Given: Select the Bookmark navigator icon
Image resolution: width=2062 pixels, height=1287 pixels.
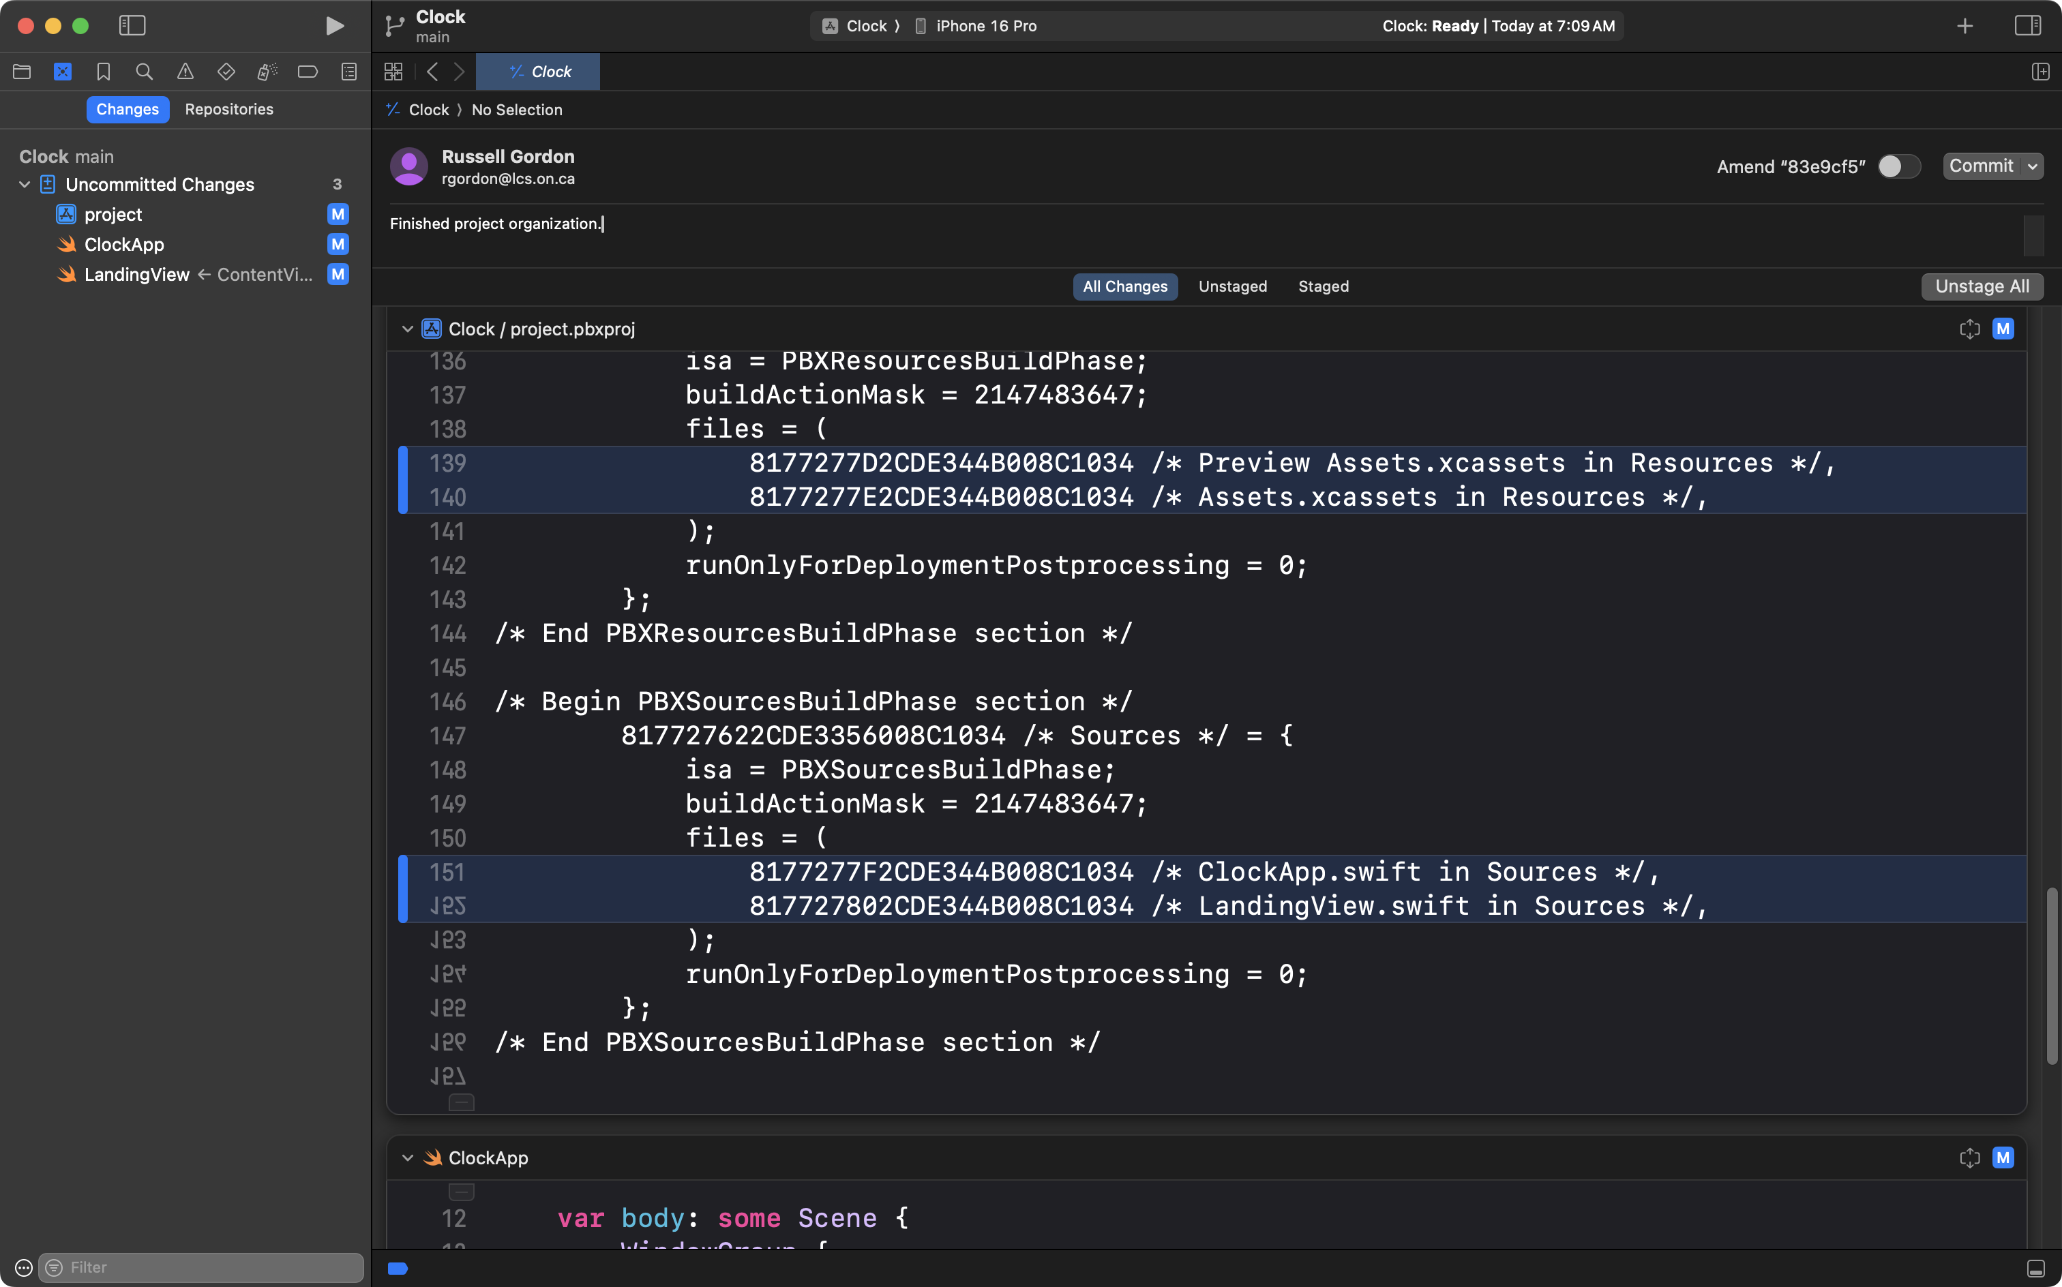Looking at the screenshot, I should point(103,72).
